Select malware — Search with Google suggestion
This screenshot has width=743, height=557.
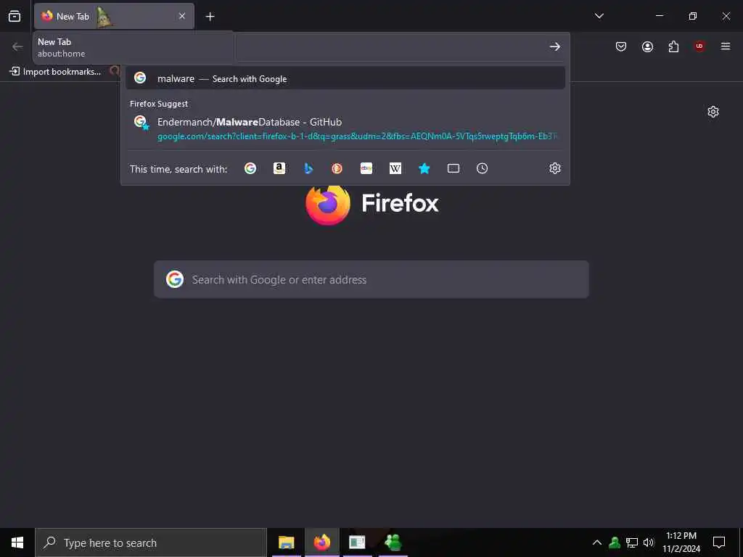tap(345, 78)
